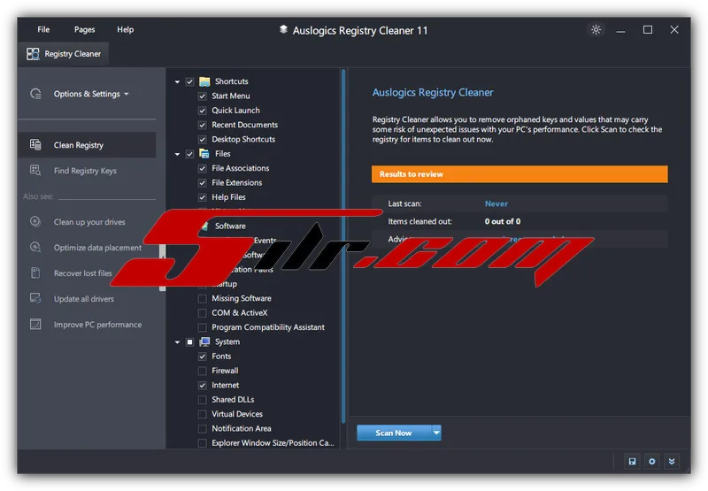Click the Improve PC performance icon
708x491 pixels.
35,324
